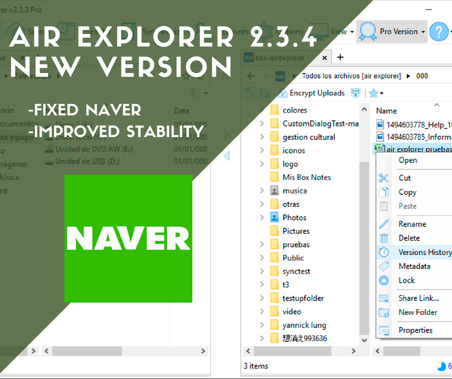Image resolution: width=452 pixels, height=379 pixels.
Task: Select the testupfolder folder
Action: (303, 298)
